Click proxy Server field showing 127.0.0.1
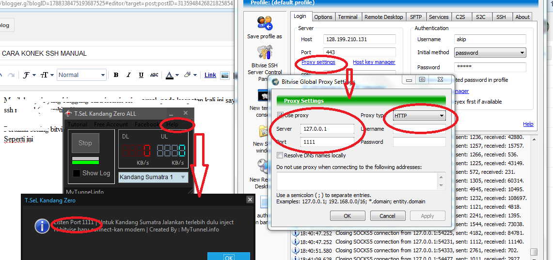 (x=327, y=129)
